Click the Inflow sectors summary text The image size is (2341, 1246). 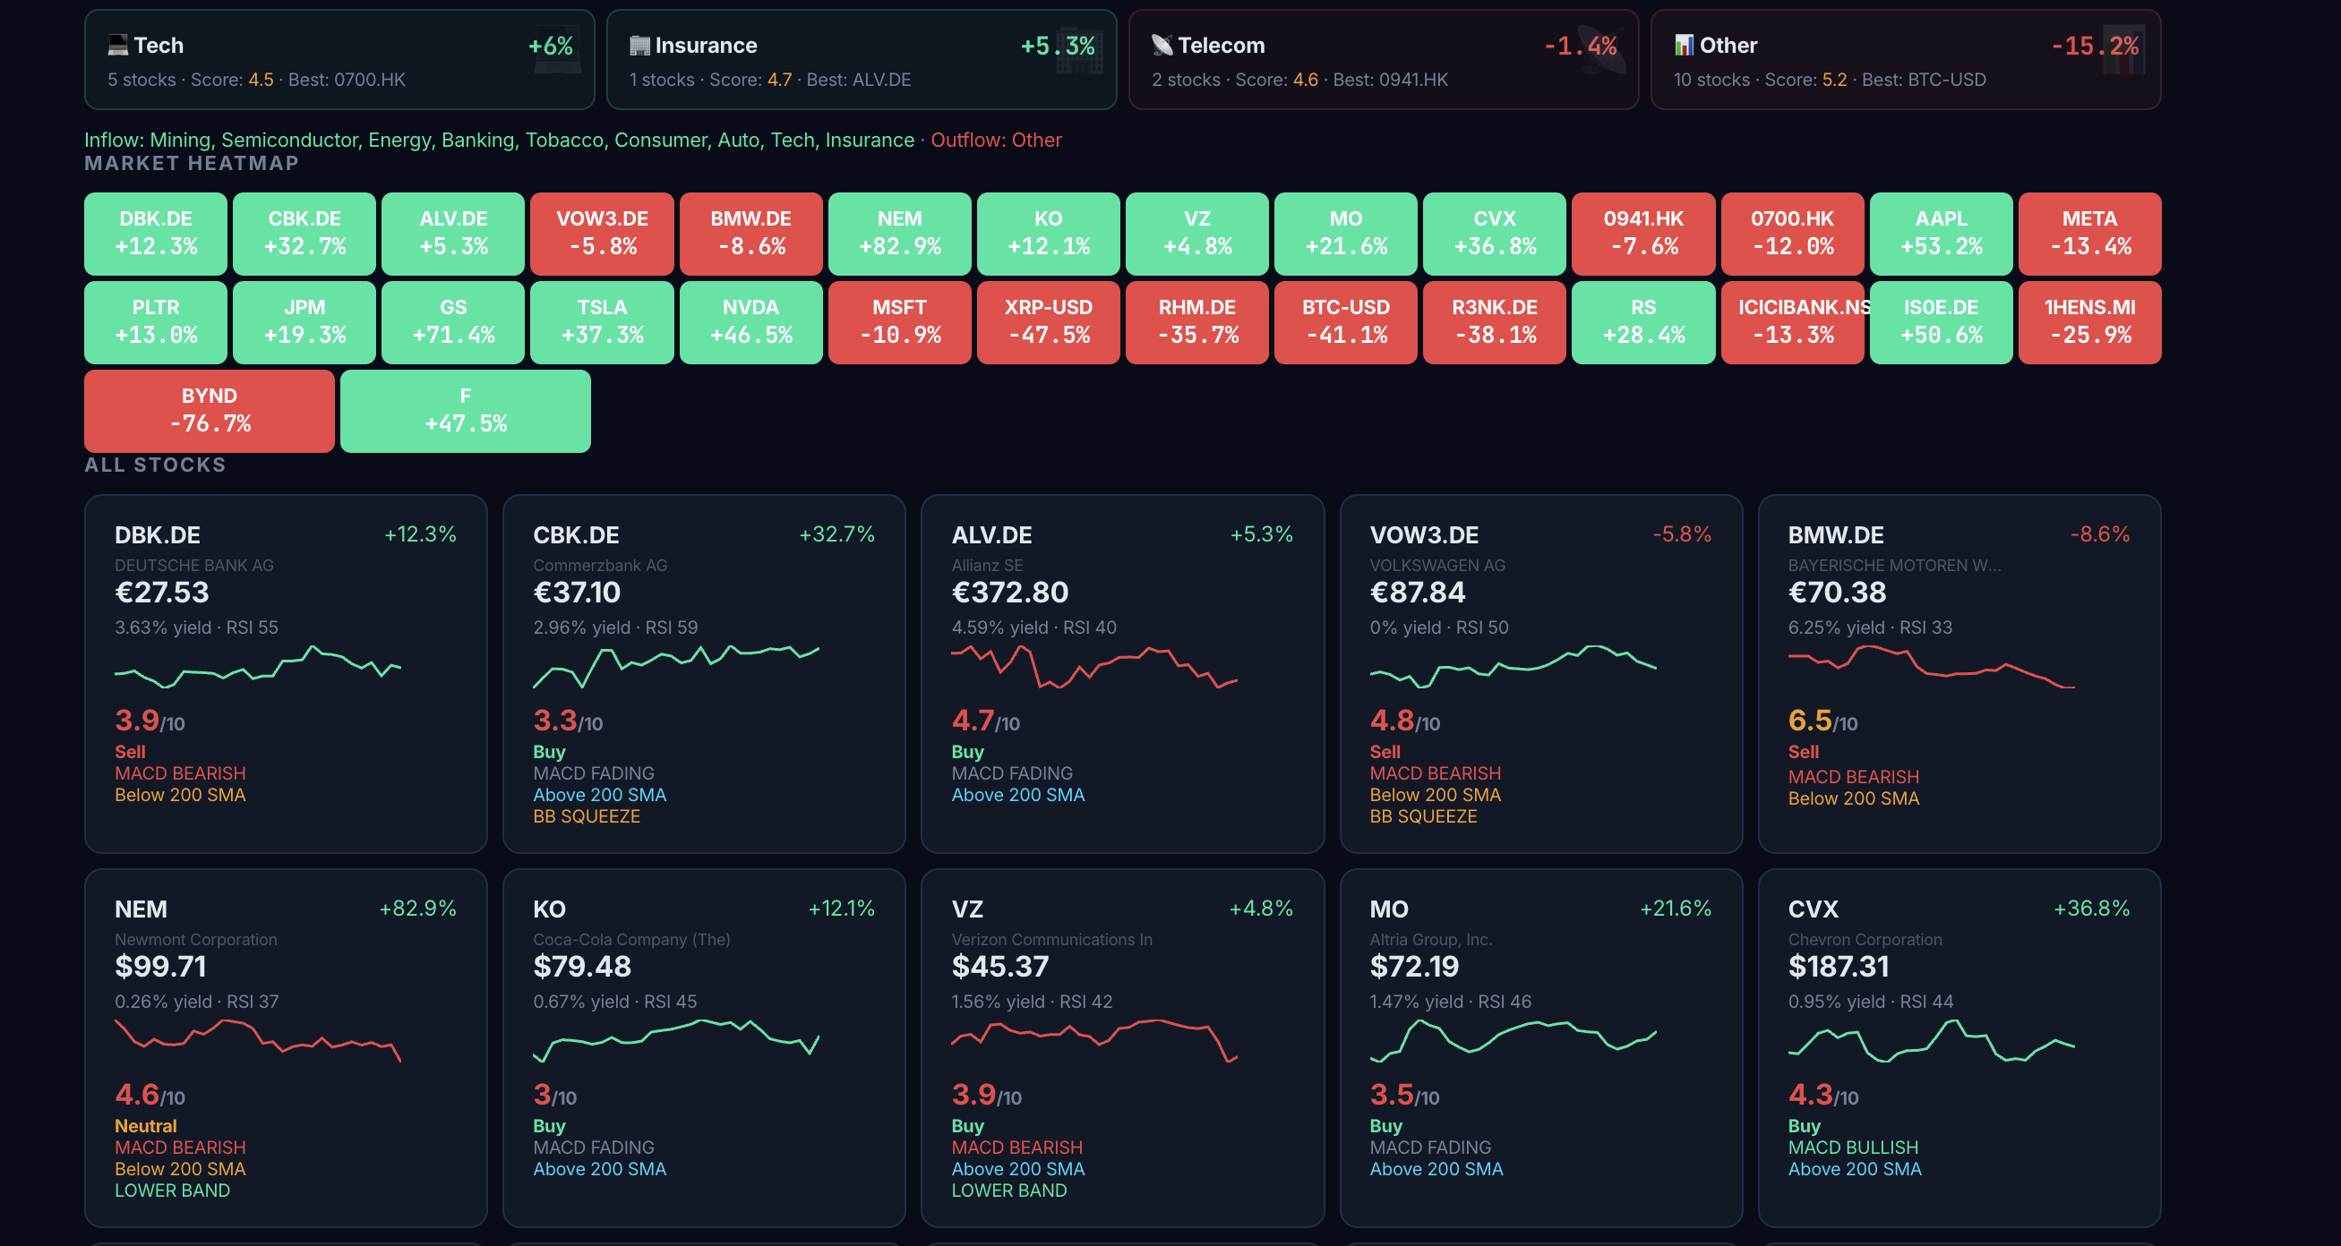point(499,140)
